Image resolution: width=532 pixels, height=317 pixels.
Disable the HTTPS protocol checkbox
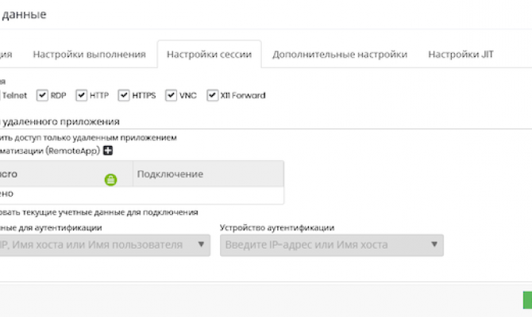click(x=124, y=95)
